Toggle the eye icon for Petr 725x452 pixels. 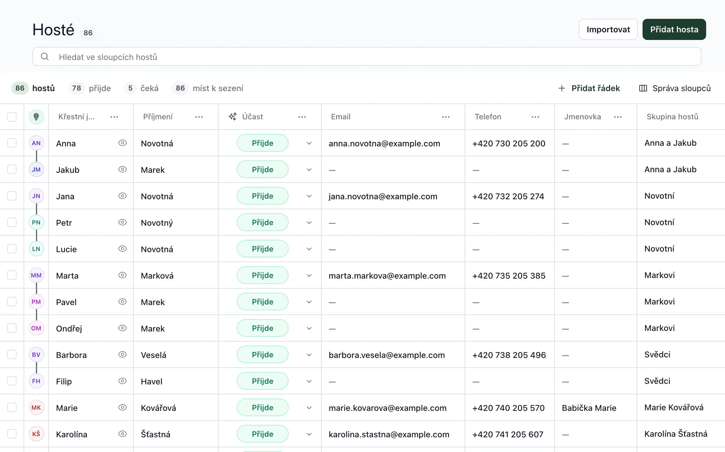click(122, 222)
